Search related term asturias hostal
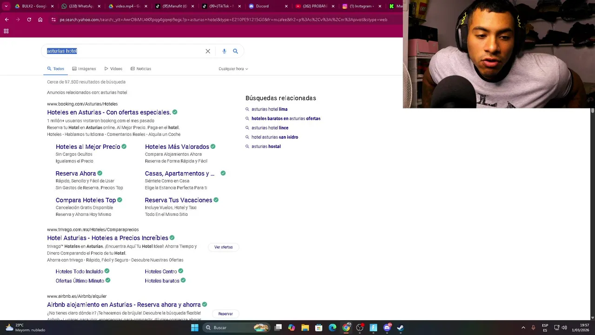Image resolution: width=595 pixels, height=335 pixels. coord(266,147)
